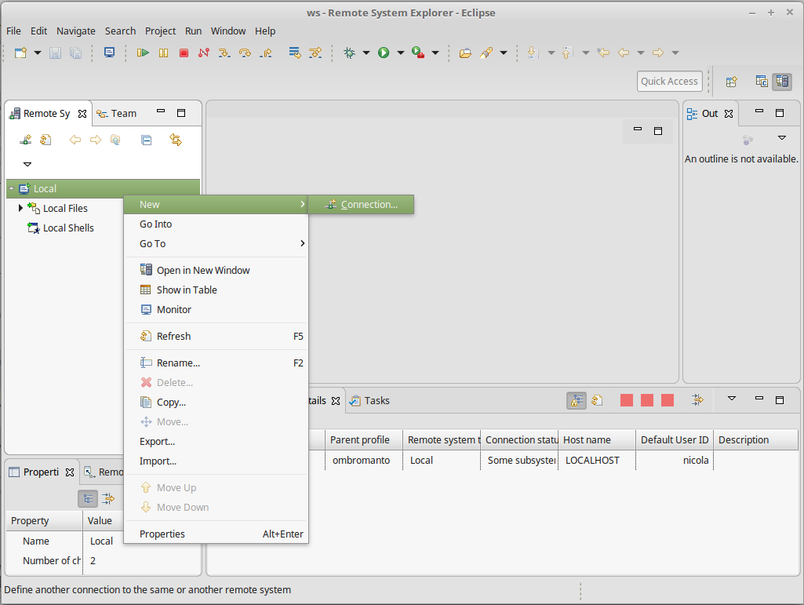Toggle Link with Editor in Remote Systems view
Screen dimensions: 804x605
click(x=176, y=140)
